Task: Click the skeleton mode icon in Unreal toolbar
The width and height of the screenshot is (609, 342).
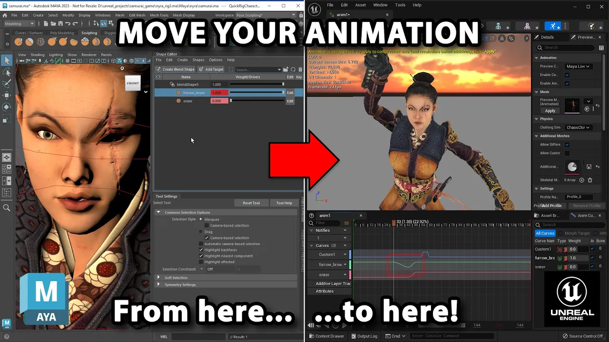Action: 498,27
